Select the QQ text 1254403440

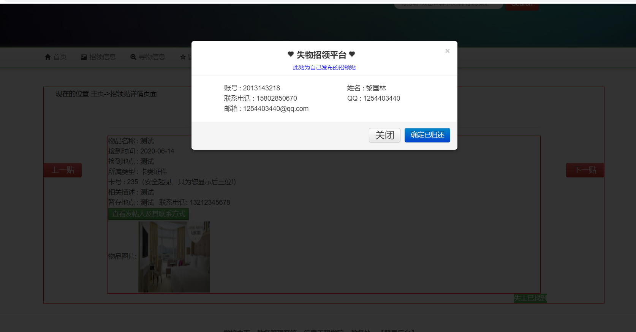381,98
